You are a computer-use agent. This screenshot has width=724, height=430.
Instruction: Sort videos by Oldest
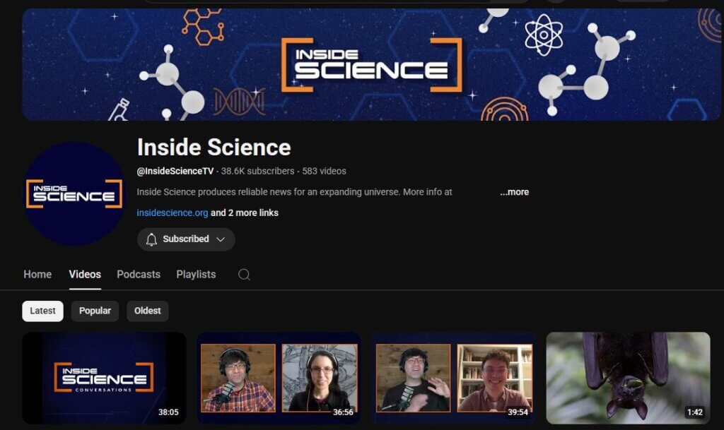point(147,311)
